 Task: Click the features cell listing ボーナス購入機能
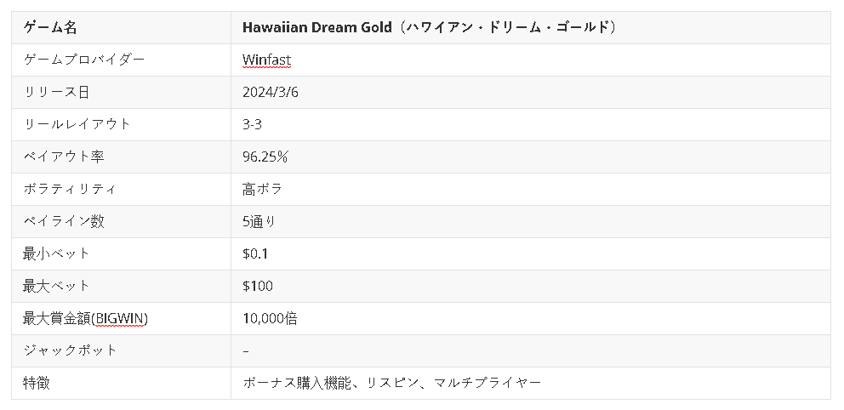531,383
